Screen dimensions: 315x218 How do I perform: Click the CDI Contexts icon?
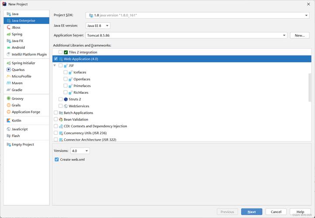click(x=61, y=126)
